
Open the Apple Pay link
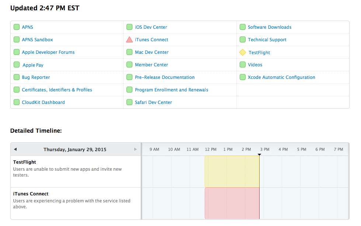(33, 65)
